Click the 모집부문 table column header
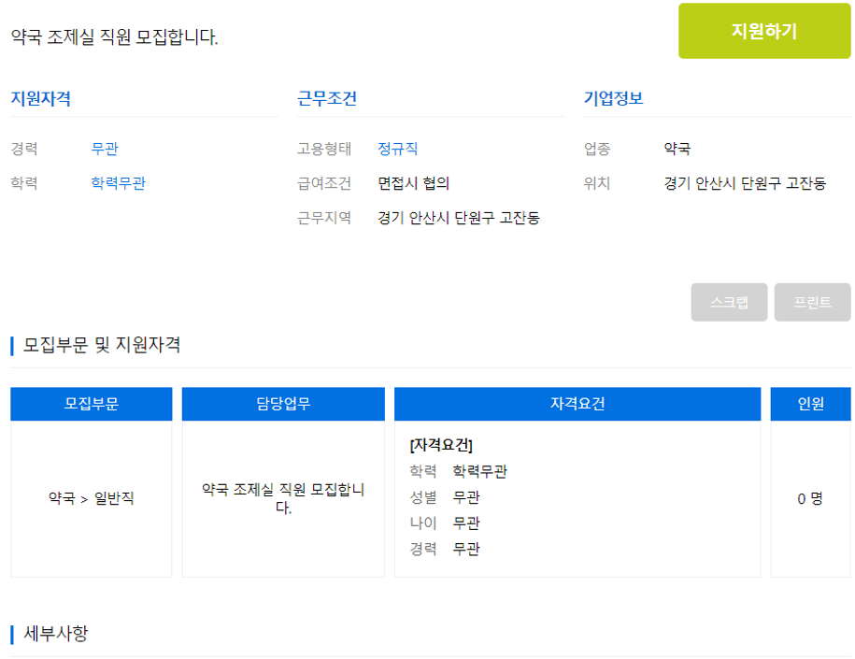This screenshot has width=855, height=659. tap(89, 404)
